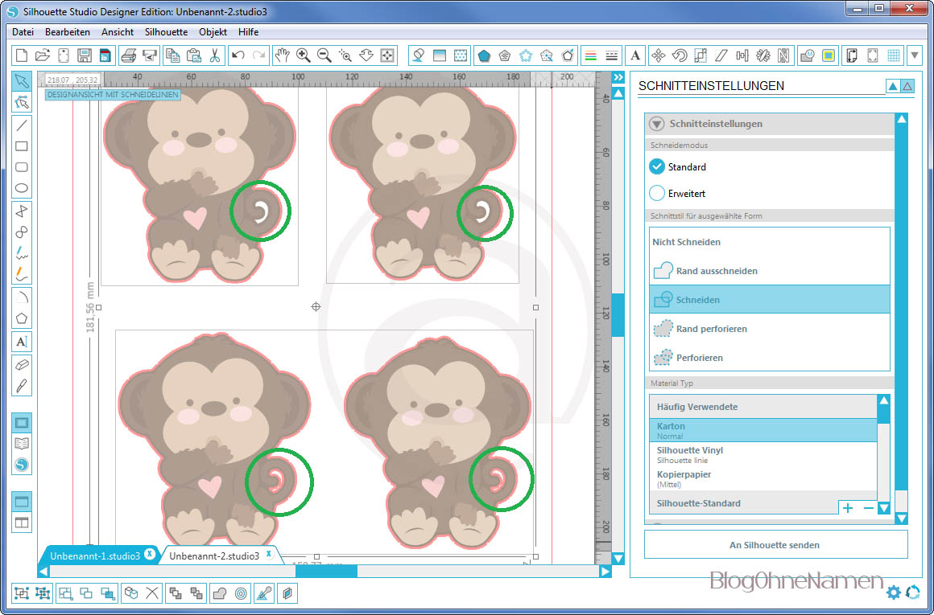Click the horizontal scrollbar thumb
Screen dimensions: 934x615
click(x=326, y=572)
